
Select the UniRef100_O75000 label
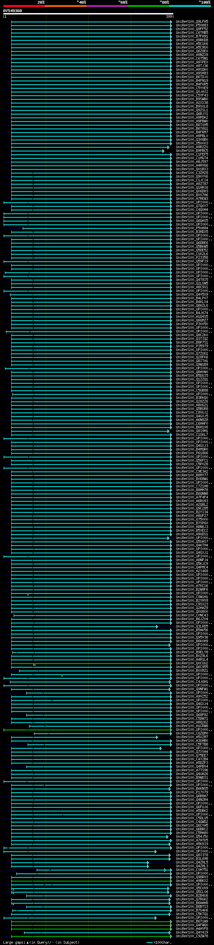point(192,520)
